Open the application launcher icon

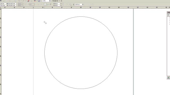click(x=35, y=1)
